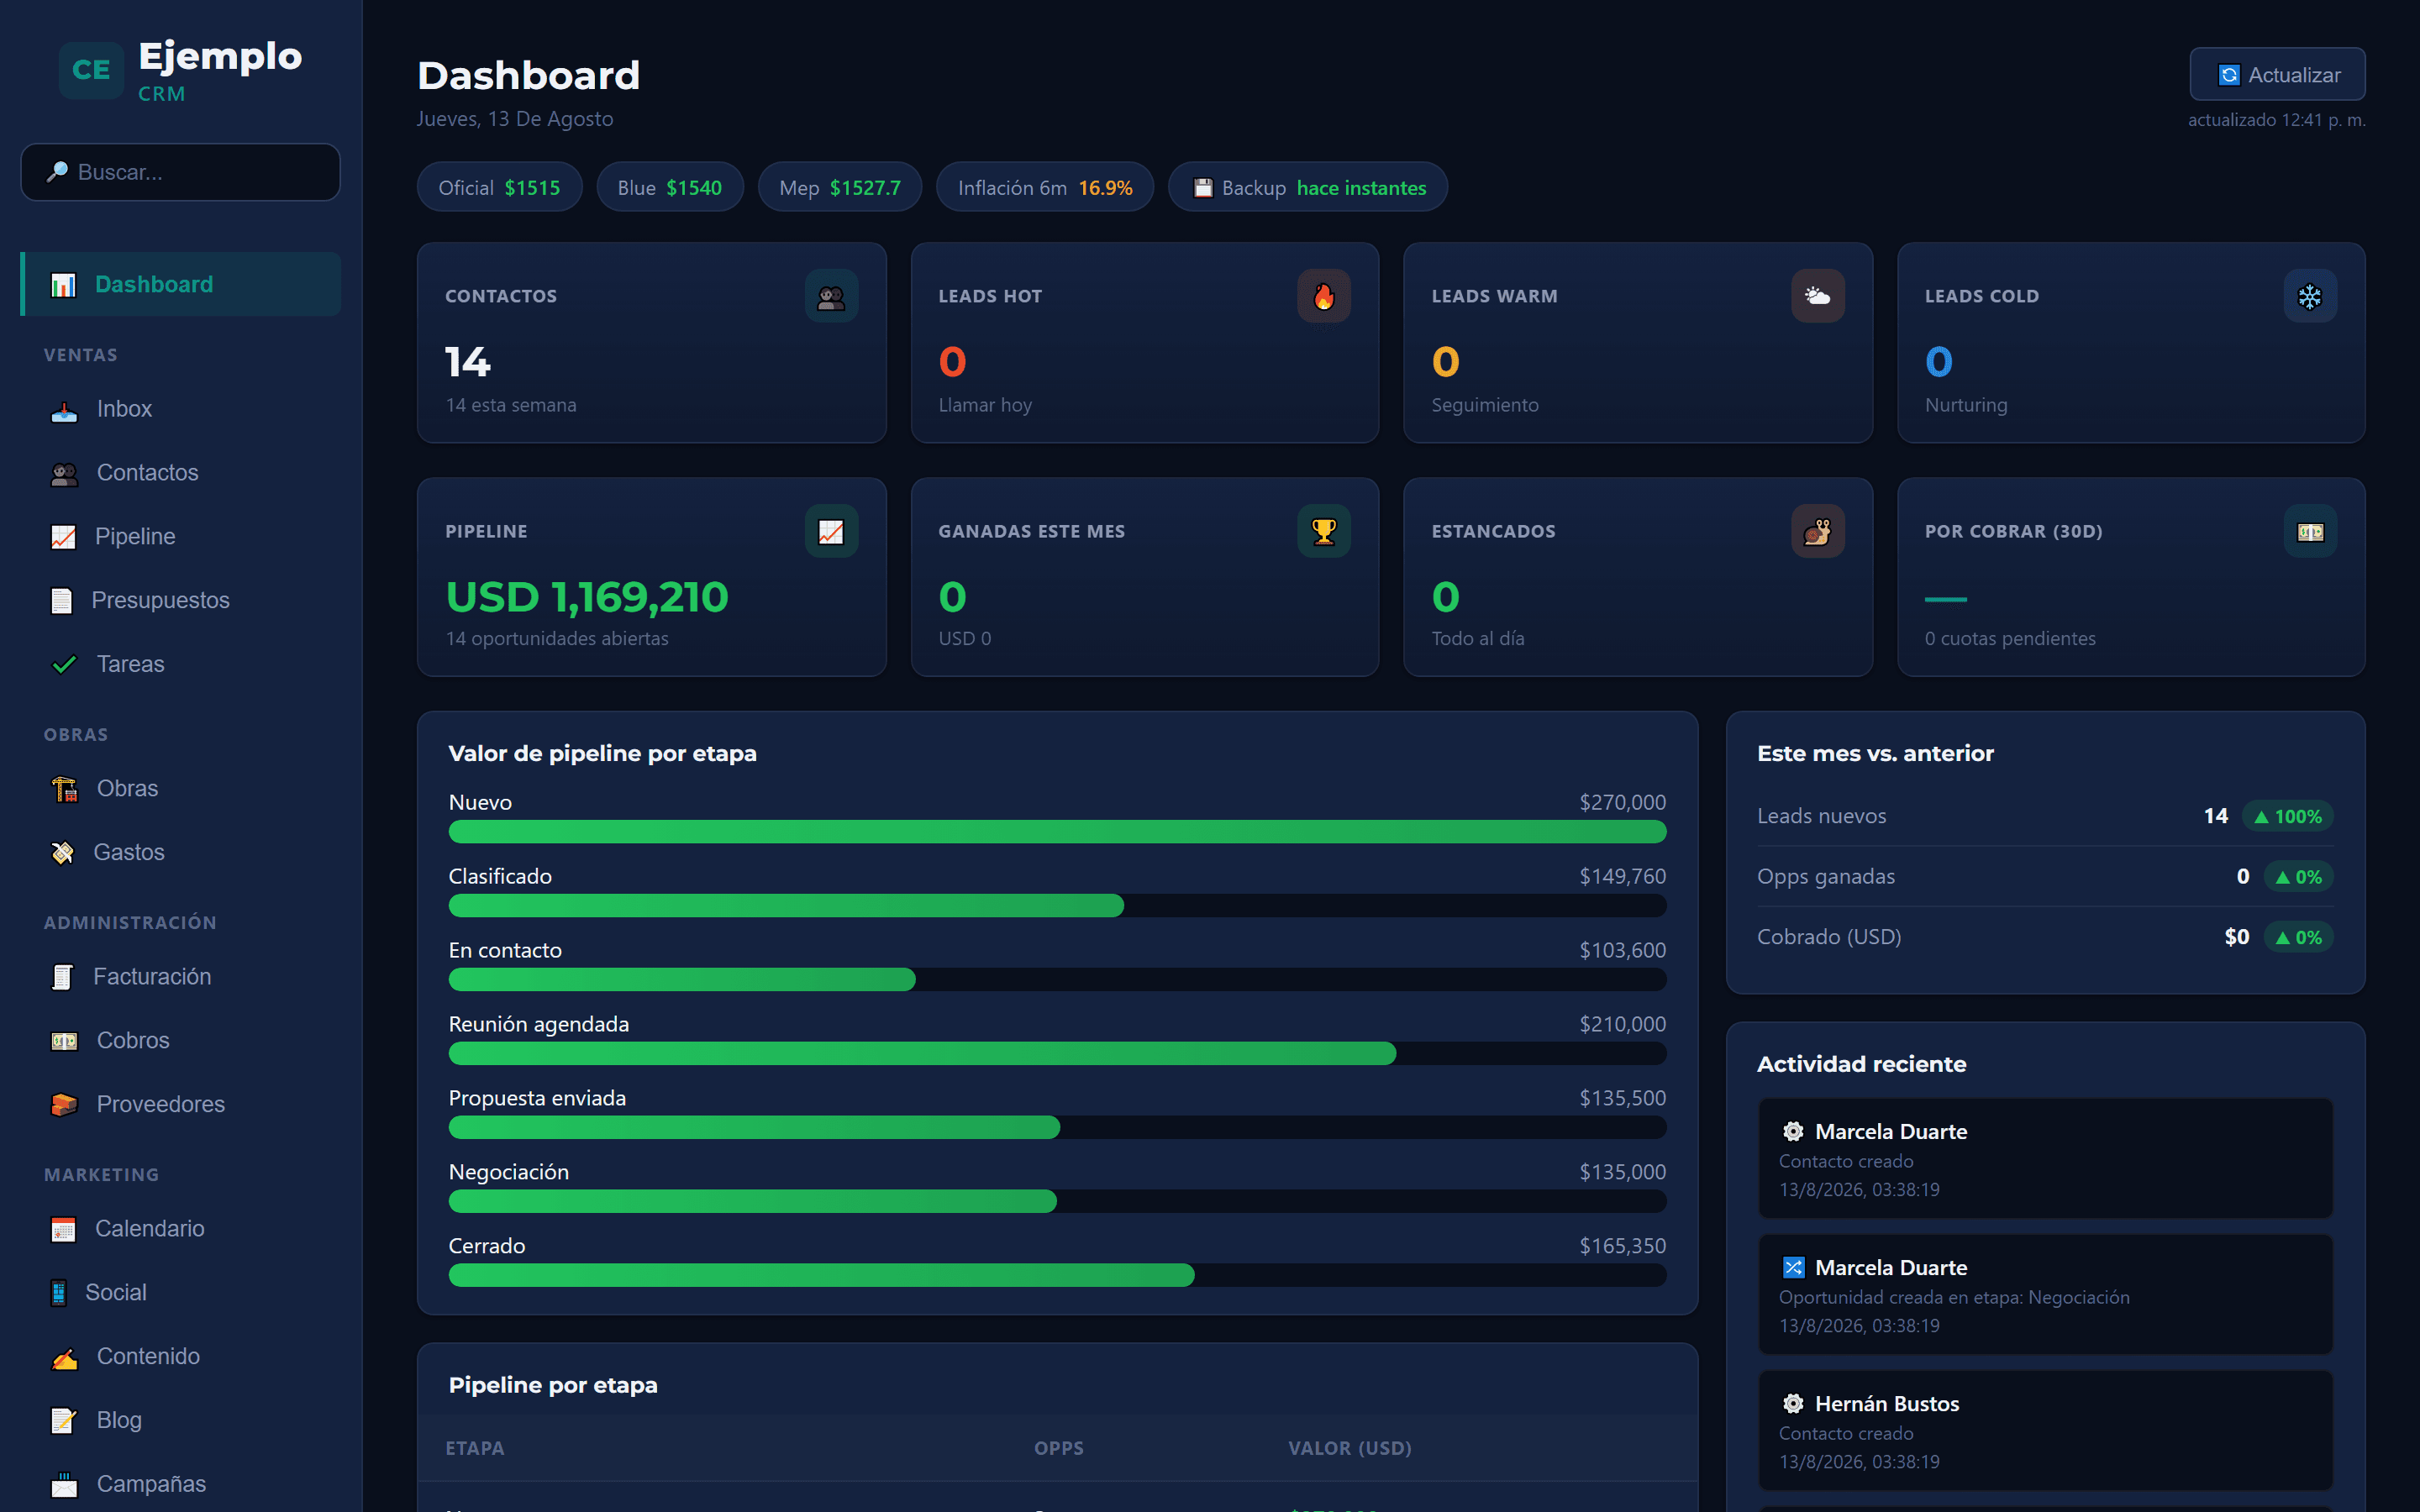Viewport: 2420px width, 1512px height.
Task: Click the Gastos icon in sidebar
Action: coord(62,853)
